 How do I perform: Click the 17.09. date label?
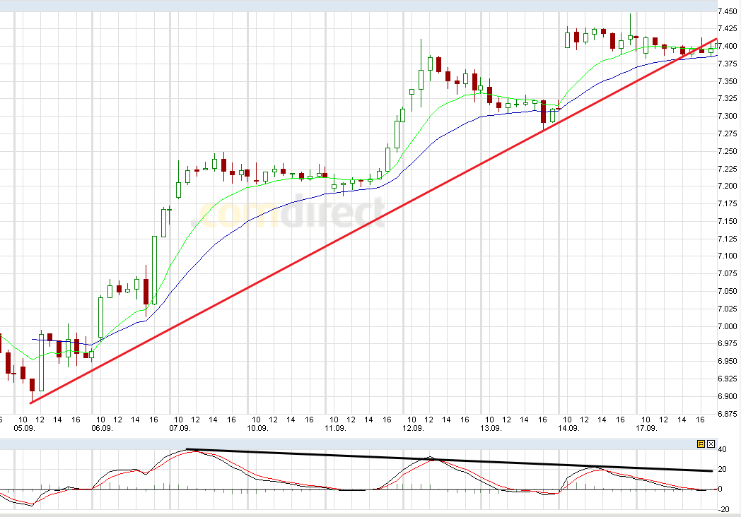646,428
